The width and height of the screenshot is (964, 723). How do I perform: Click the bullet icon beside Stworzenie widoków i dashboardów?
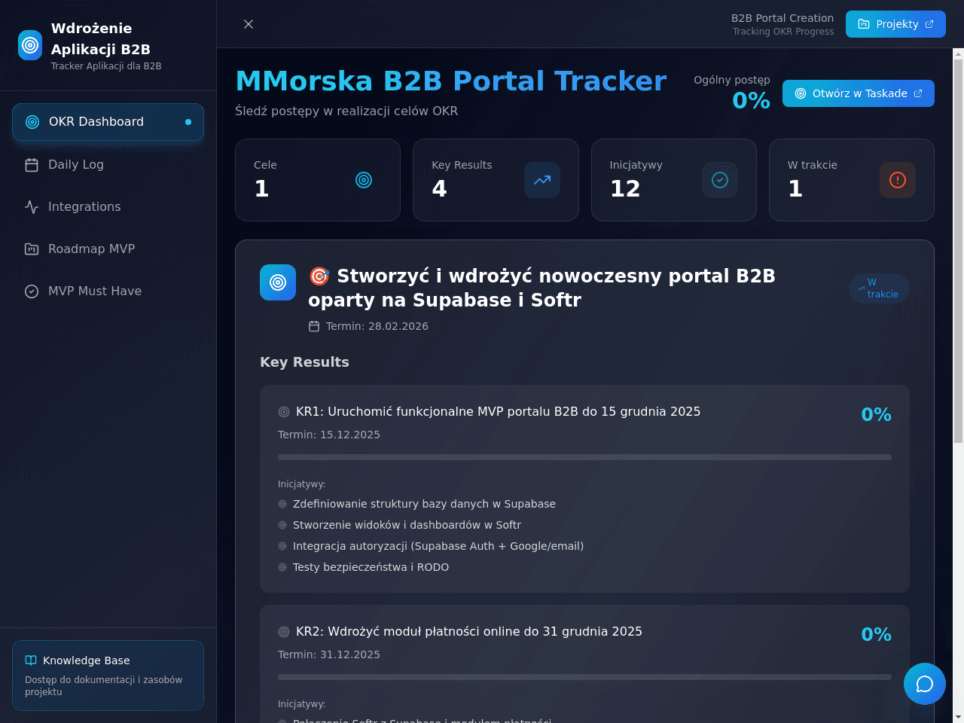282,525
